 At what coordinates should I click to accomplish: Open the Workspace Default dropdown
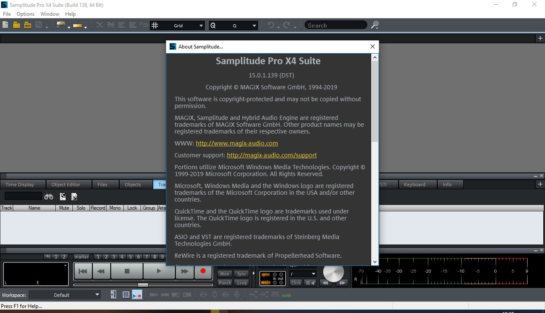(65, 295)
